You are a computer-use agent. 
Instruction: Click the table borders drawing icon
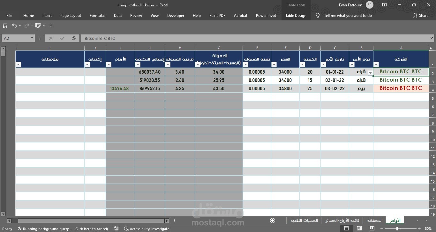[38, 25]
